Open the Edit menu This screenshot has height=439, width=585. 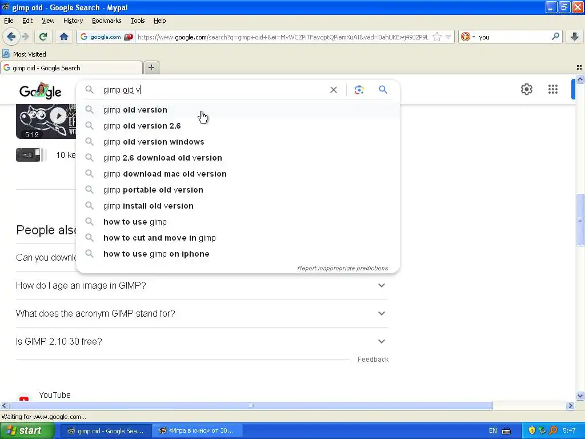[x=27, y=21]
